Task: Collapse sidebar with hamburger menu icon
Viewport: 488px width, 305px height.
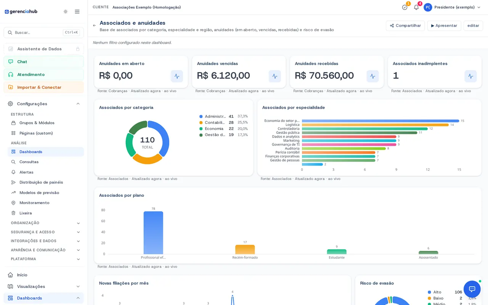Action: (x=77, y=11)
